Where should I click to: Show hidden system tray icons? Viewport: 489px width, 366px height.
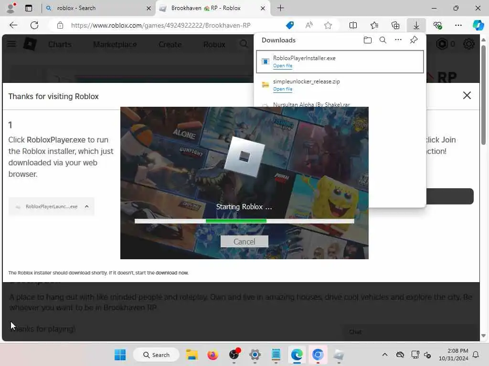[x=385, y=355]
